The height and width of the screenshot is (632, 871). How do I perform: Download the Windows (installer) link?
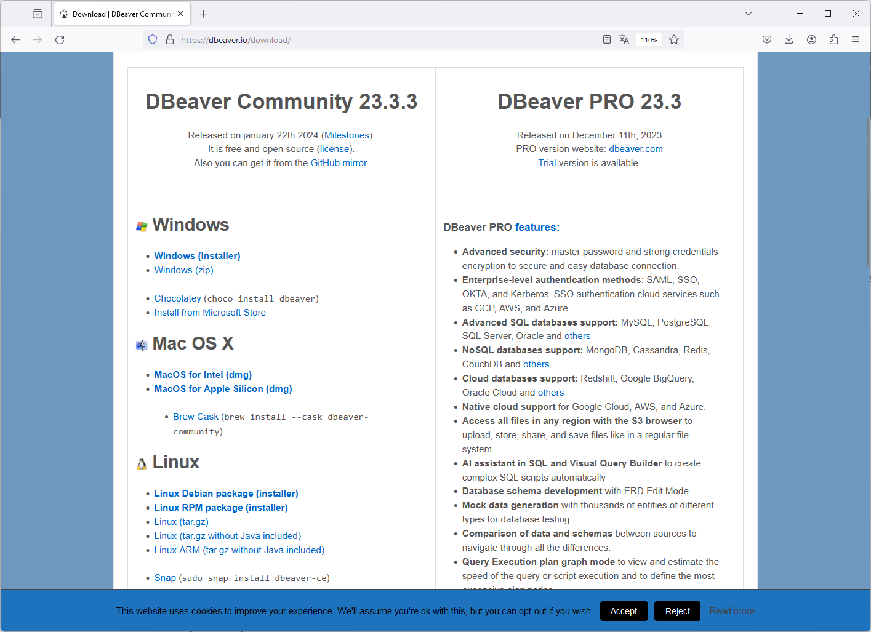click(x=197, y=256)
